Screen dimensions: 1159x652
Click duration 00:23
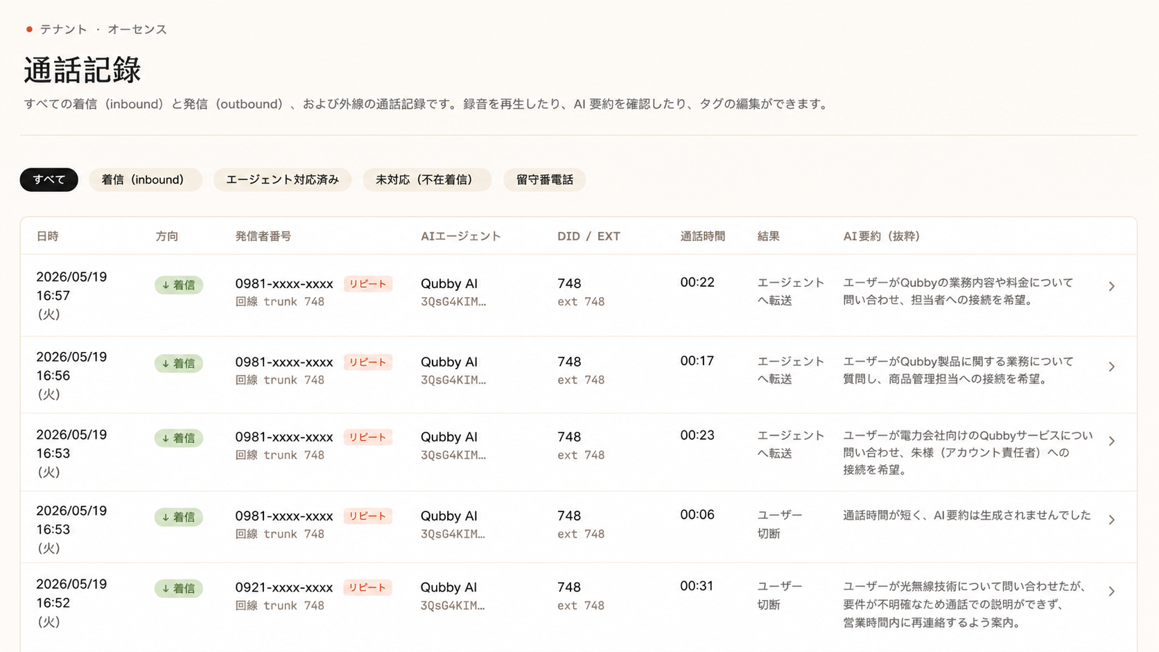click(697, 436)
